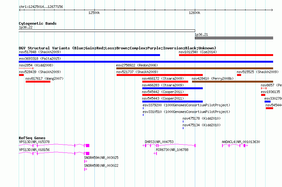Select the AADACL4|NM_001013630 gene label
Image resolution: width=282 pixels, height=187 pixels.
coord(241,142)
